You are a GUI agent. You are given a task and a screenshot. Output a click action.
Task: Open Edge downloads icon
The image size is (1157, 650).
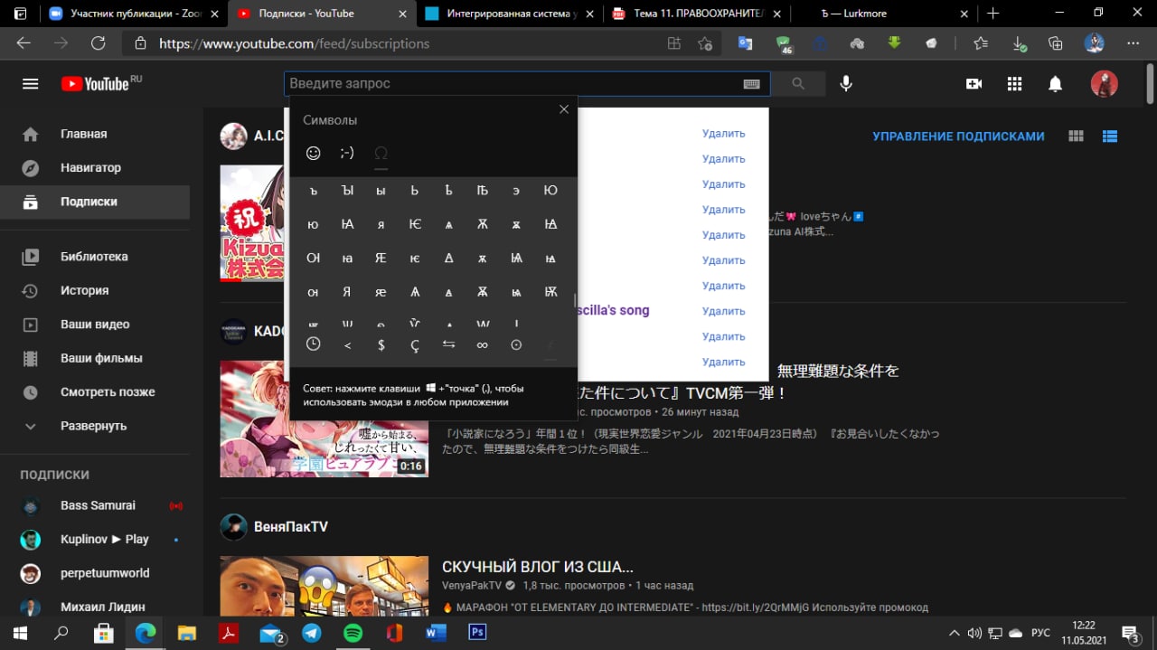tap(1020, 43)
